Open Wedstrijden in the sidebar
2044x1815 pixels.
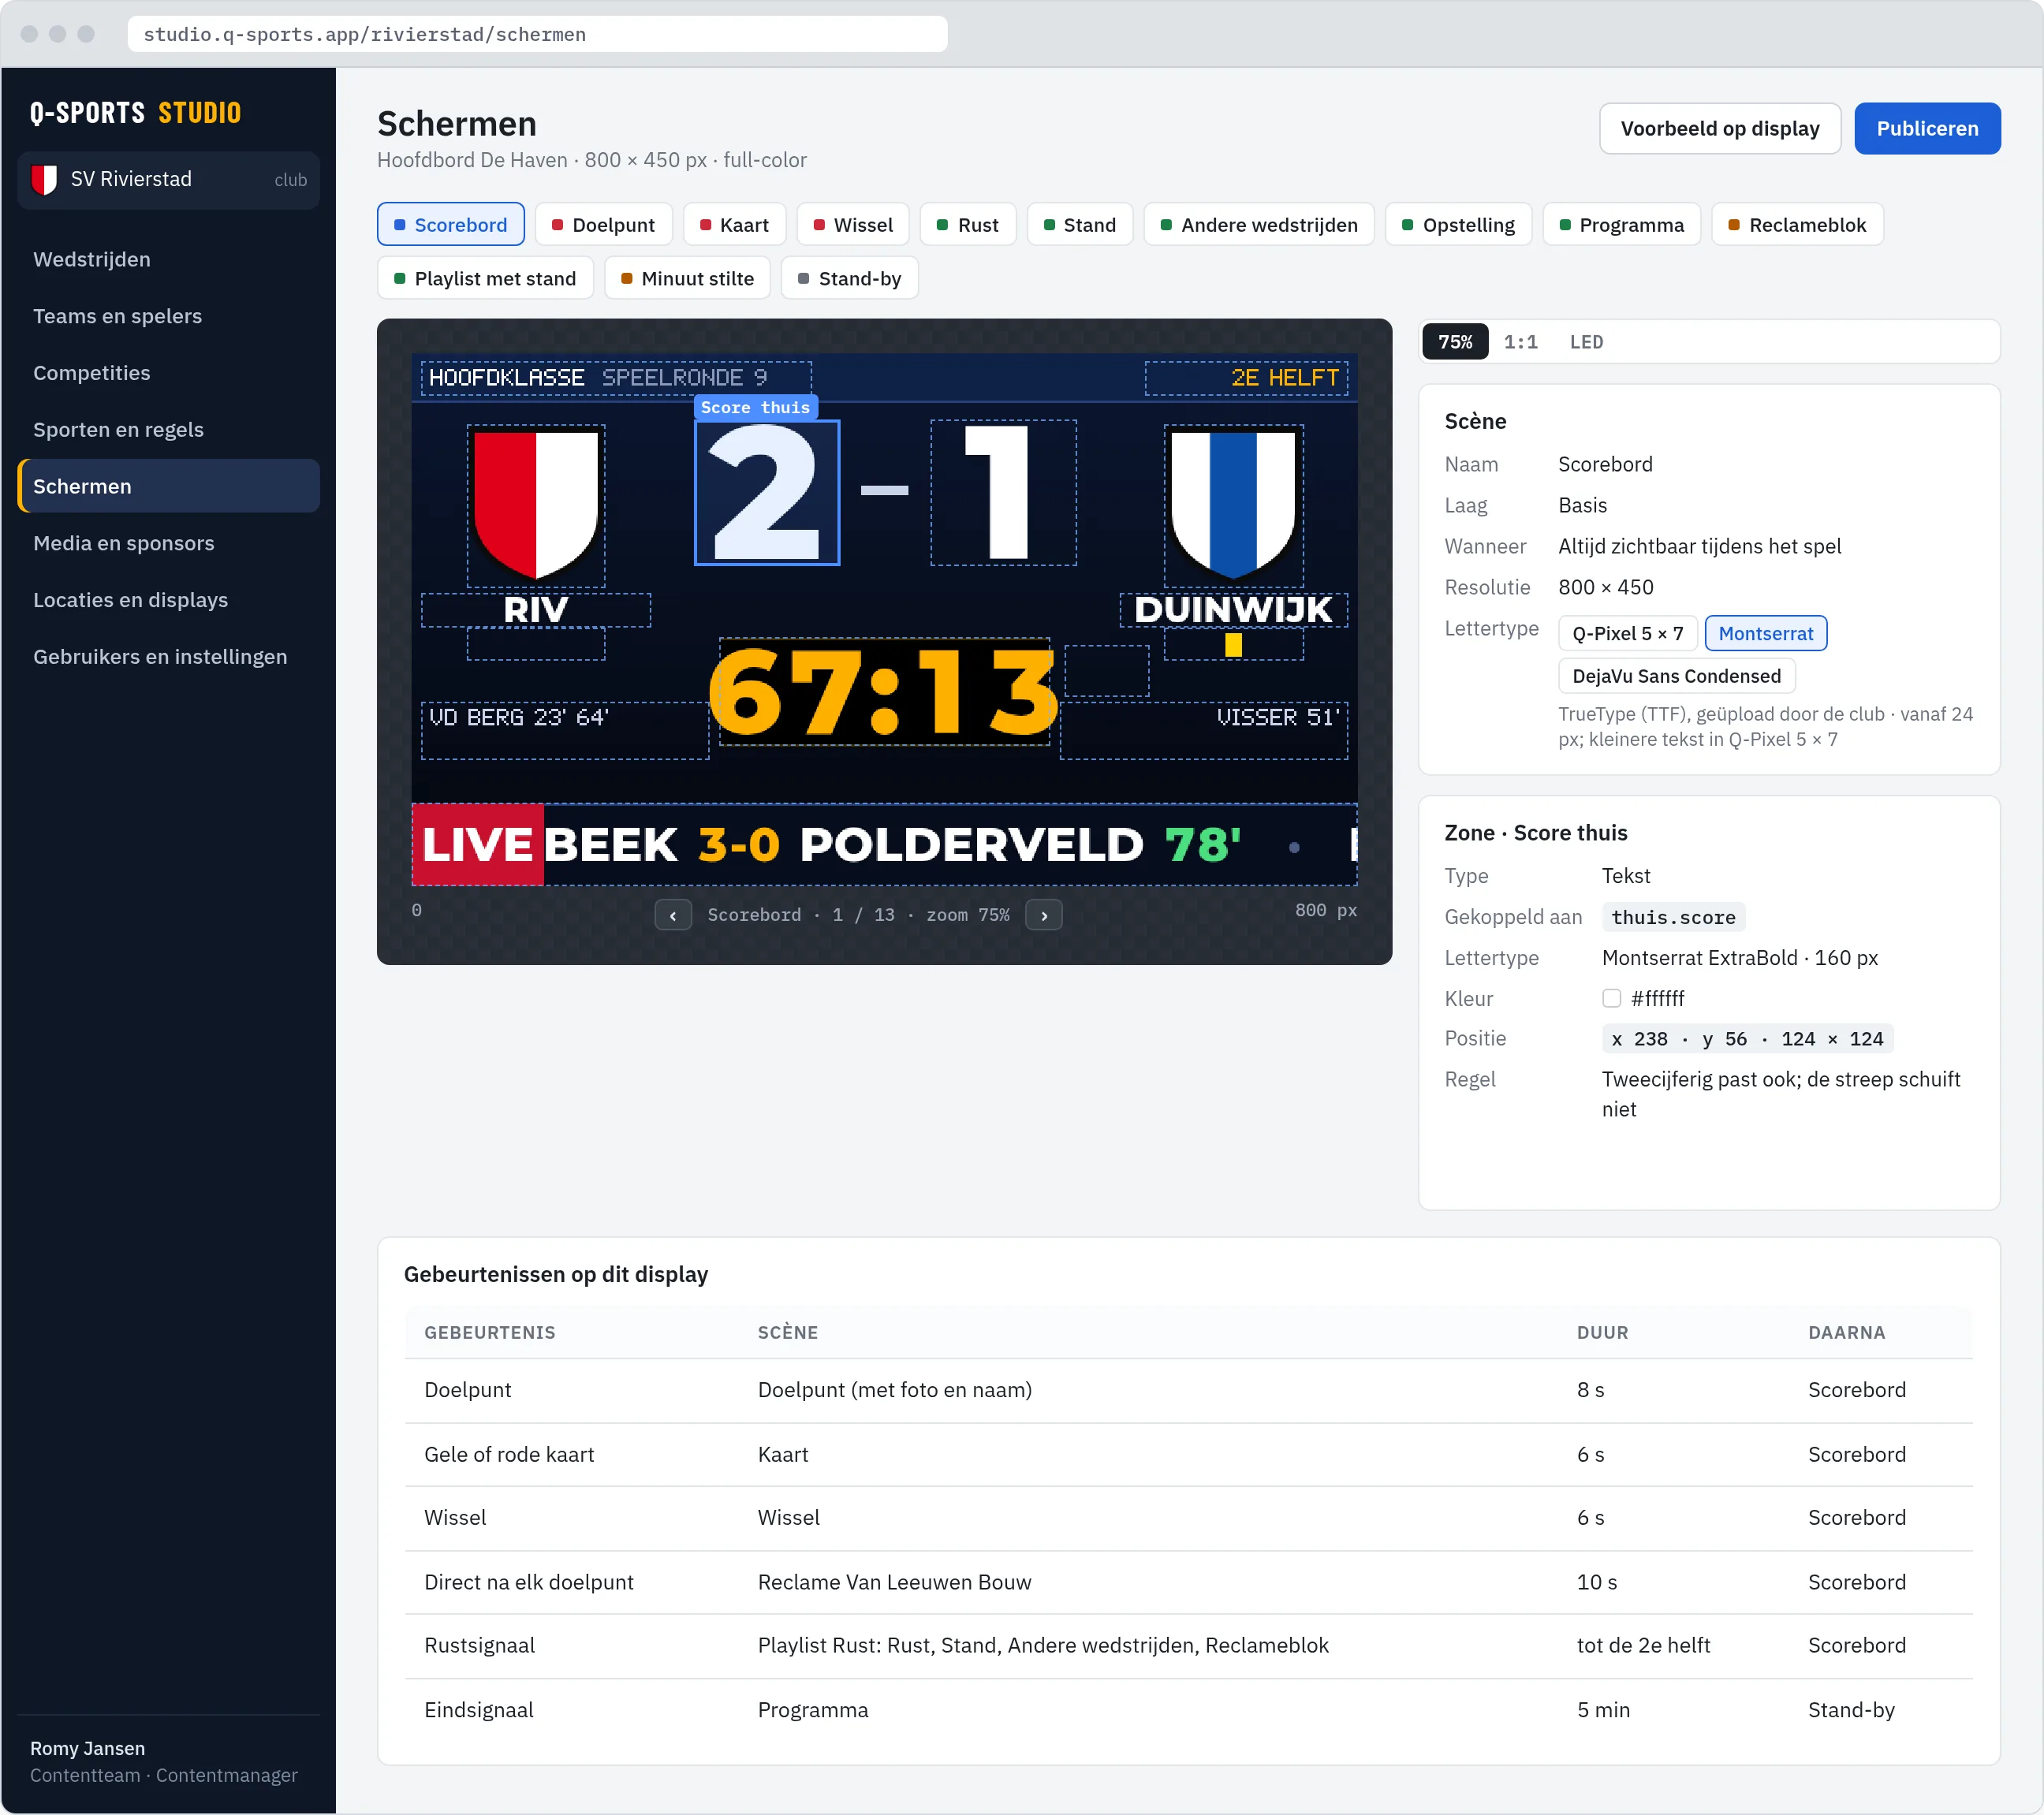[x=168, y=260]
